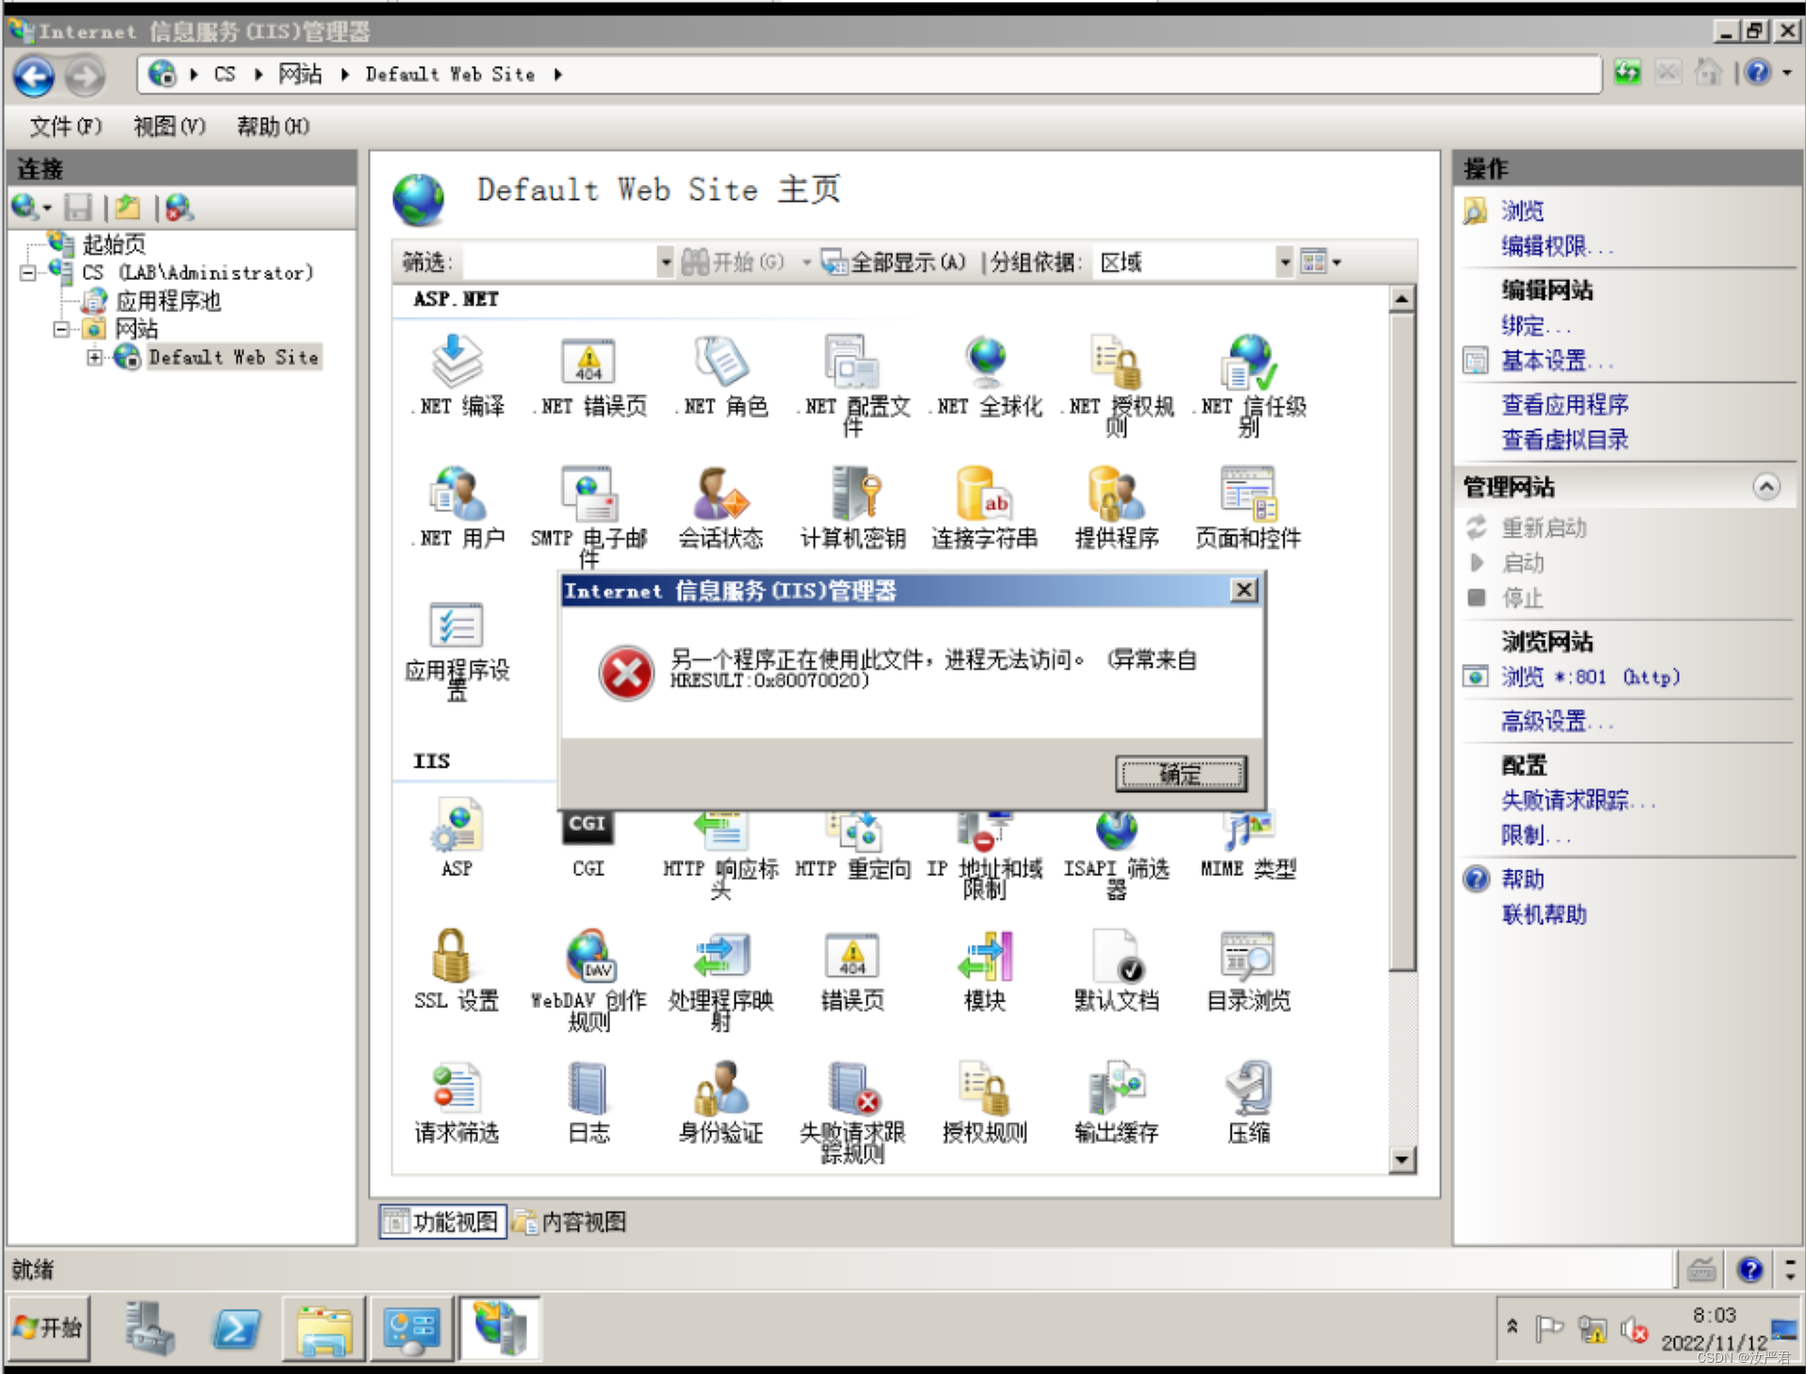Viewport: 1806px width, 1374px height.
Task: Click 确定 in the error dialog
Action: pyautogui.click(x=1181, y=774)
